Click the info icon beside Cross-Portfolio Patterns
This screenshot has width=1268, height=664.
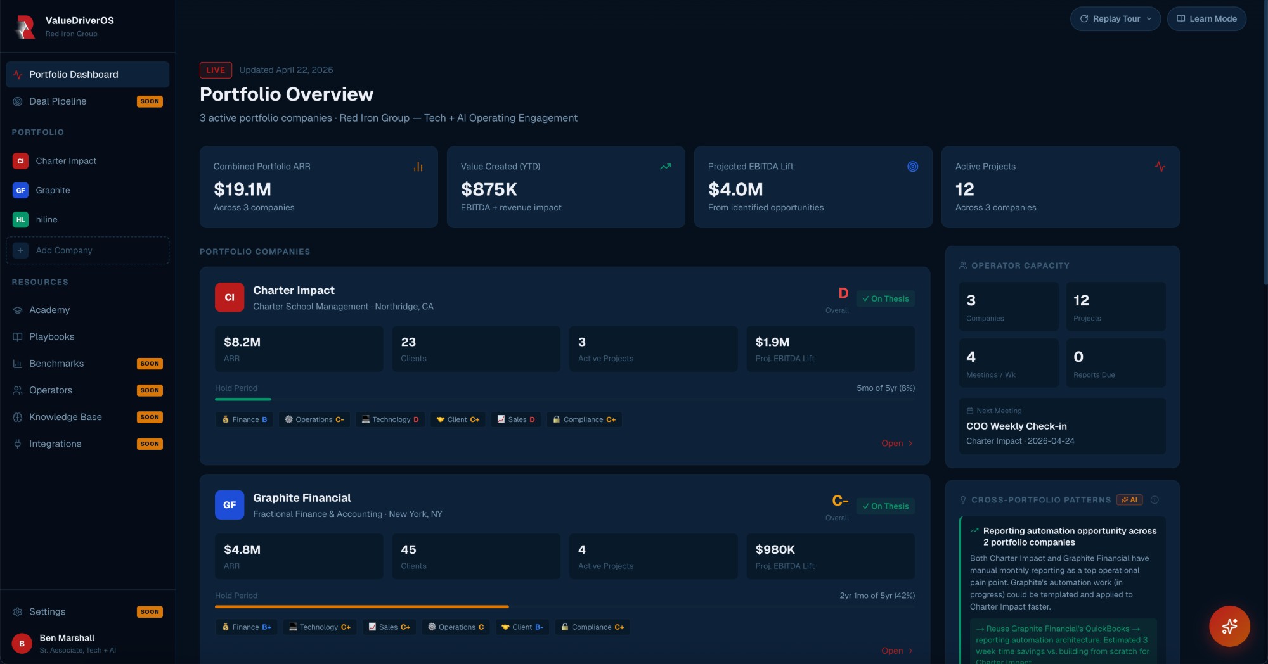1154,499
